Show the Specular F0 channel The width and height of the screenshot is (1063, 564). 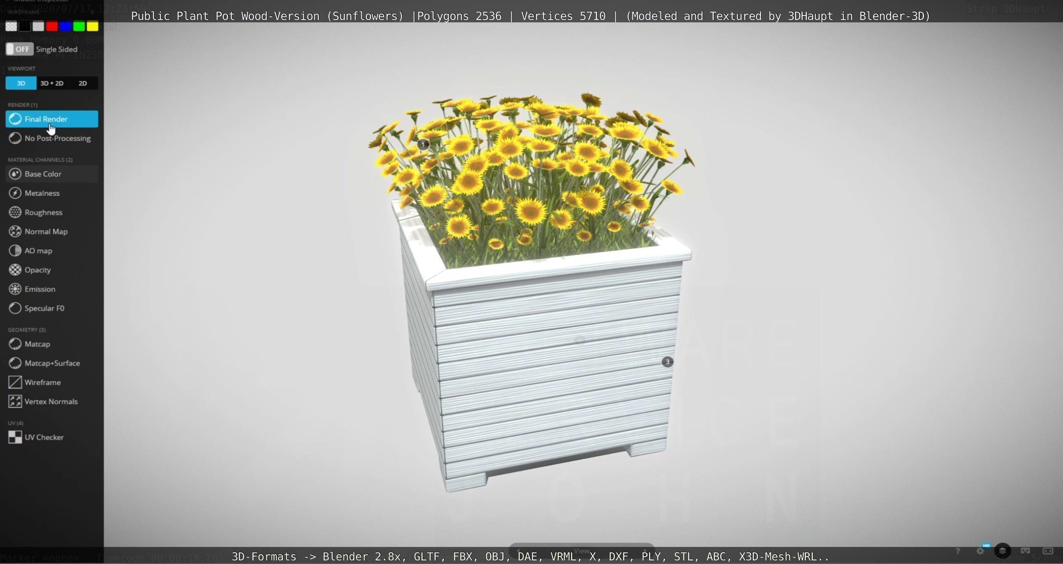click(52, 308)
